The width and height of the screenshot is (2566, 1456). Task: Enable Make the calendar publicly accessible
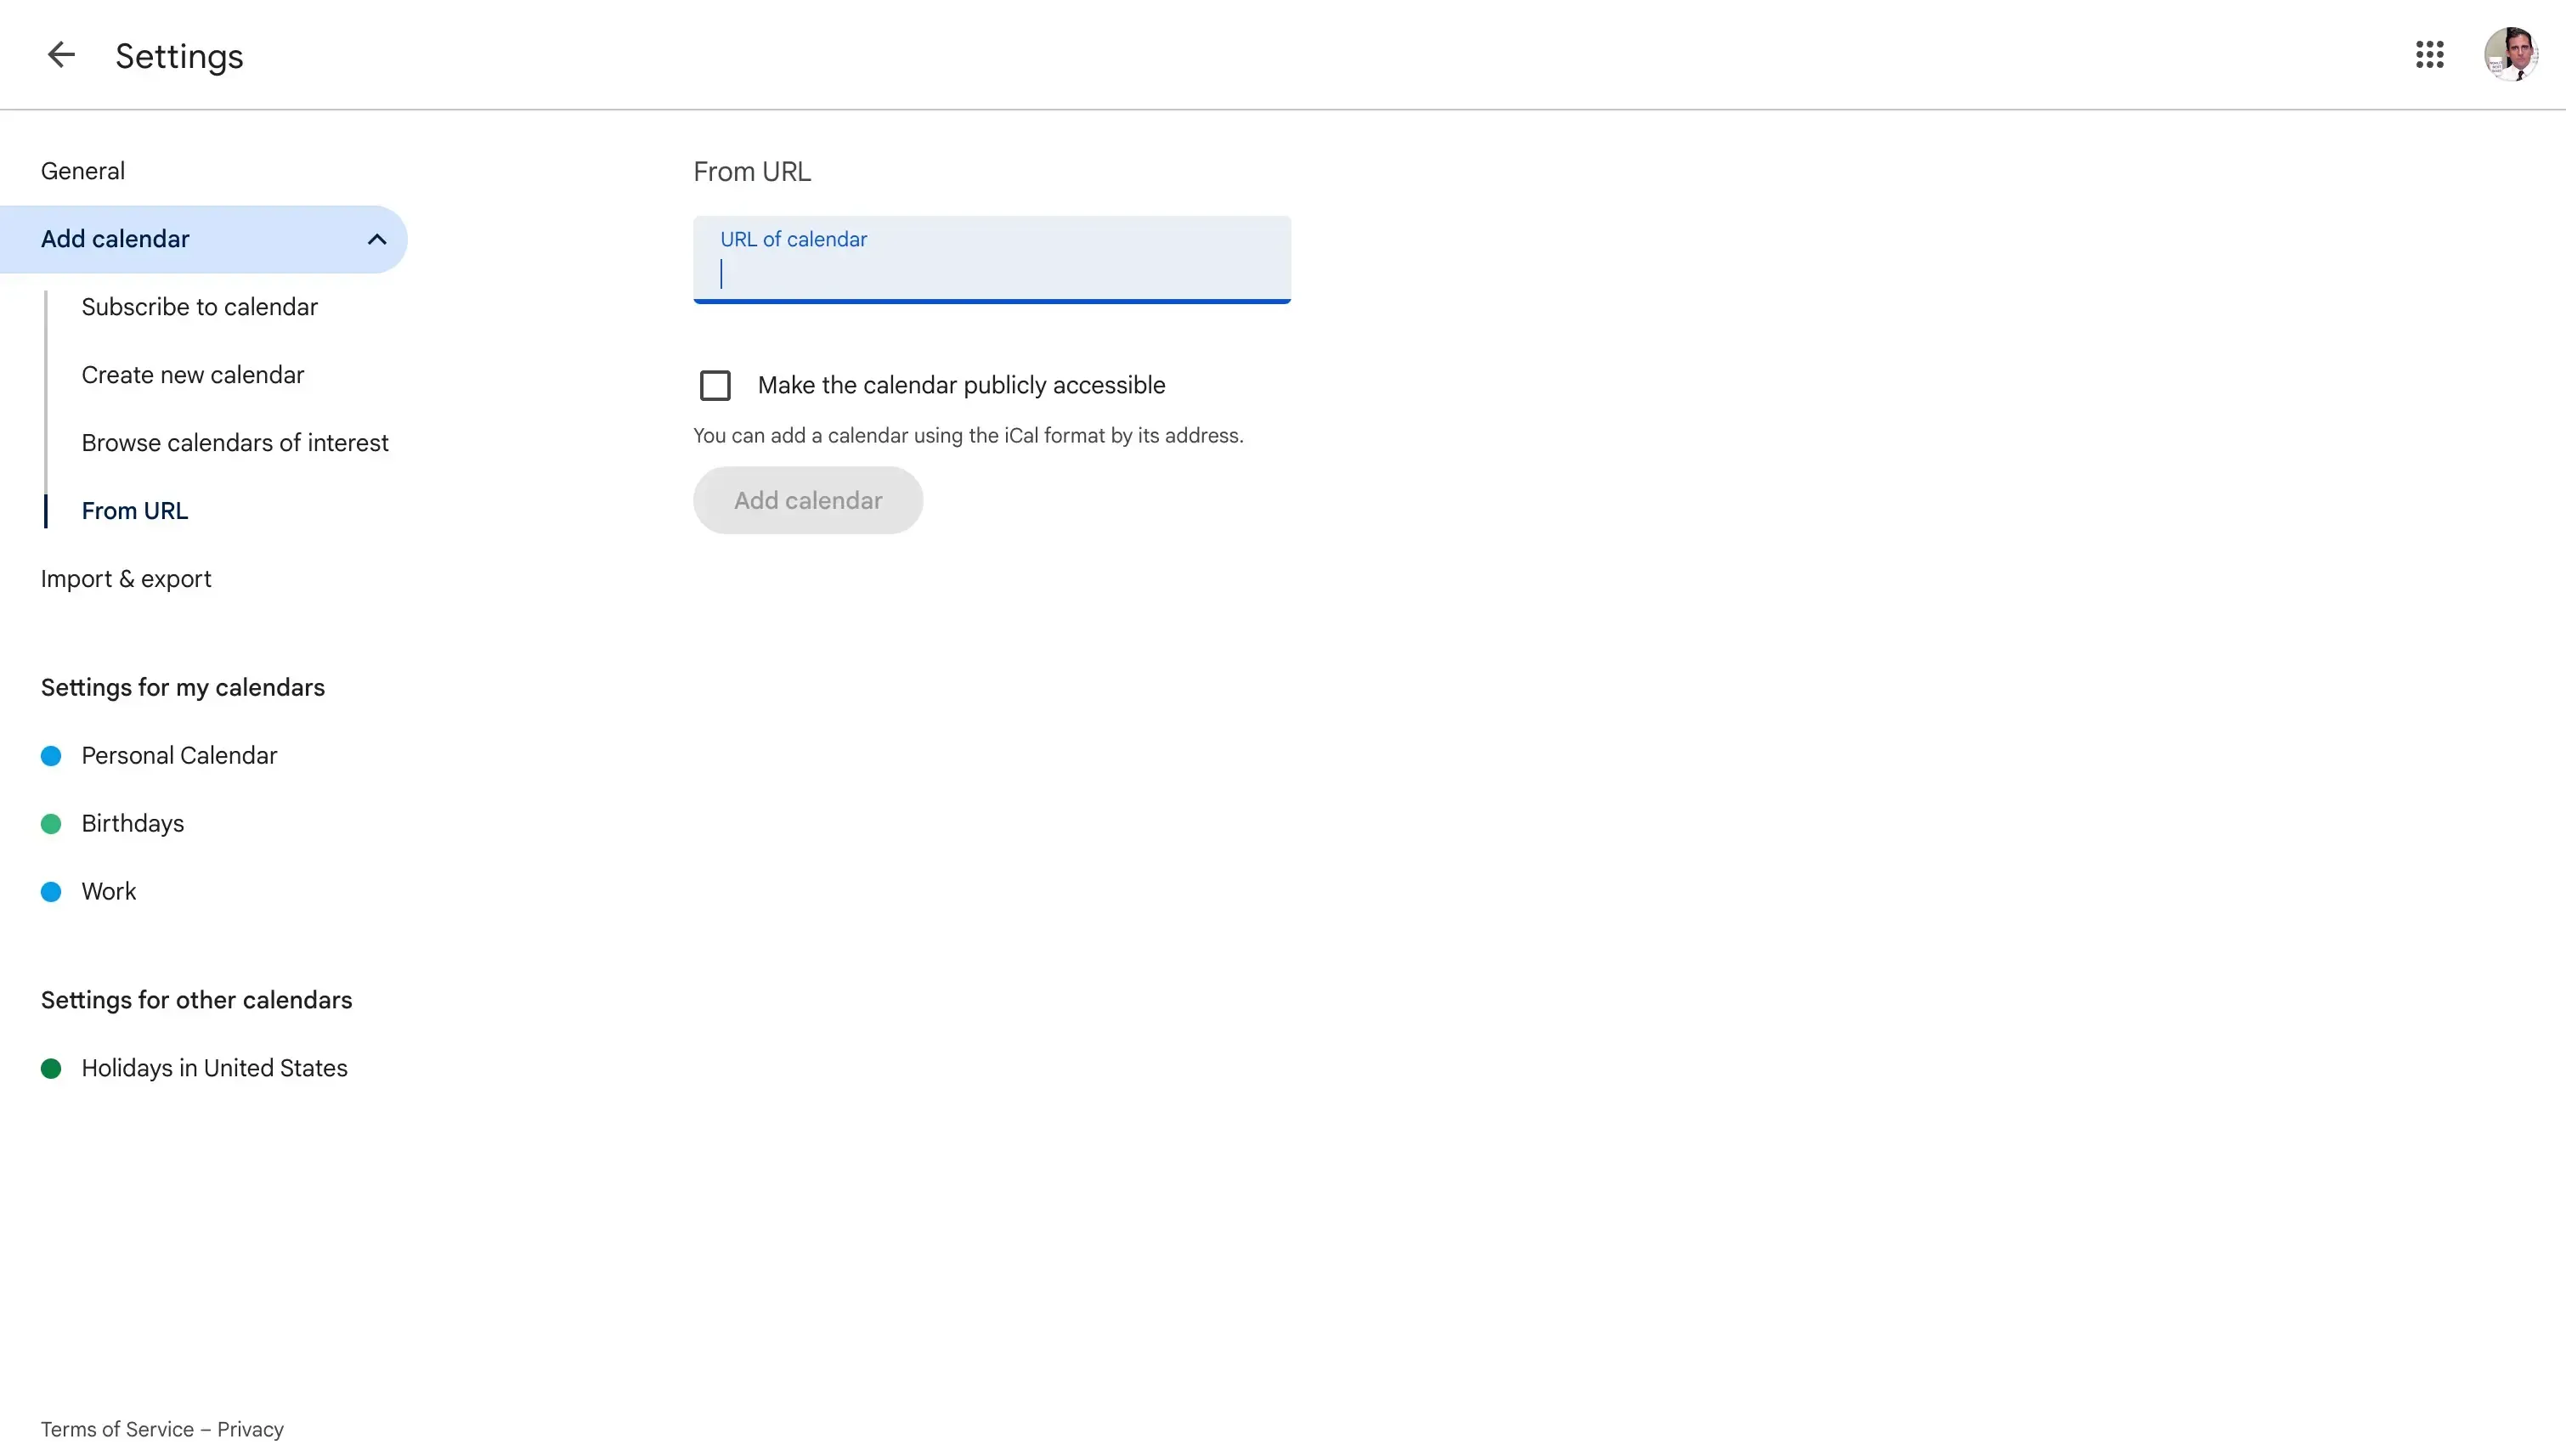(716, 385)
